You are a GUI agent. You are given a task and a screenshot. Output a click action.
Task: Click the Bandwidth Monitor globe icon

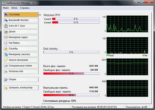(x=6, y=20)
